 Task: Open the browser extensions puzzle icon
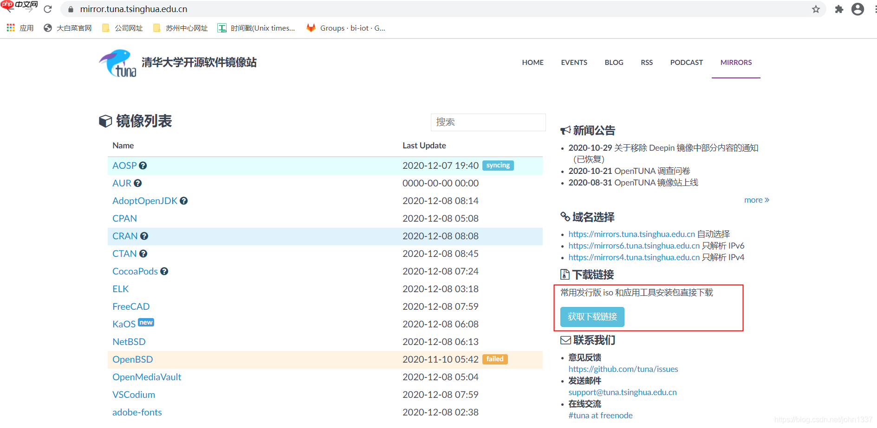click(x=838, y=9)
